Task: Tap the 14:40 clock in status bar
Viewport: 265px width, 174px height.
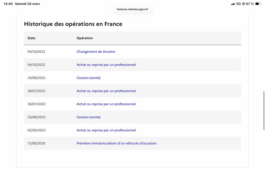Action: pos(8,4)
